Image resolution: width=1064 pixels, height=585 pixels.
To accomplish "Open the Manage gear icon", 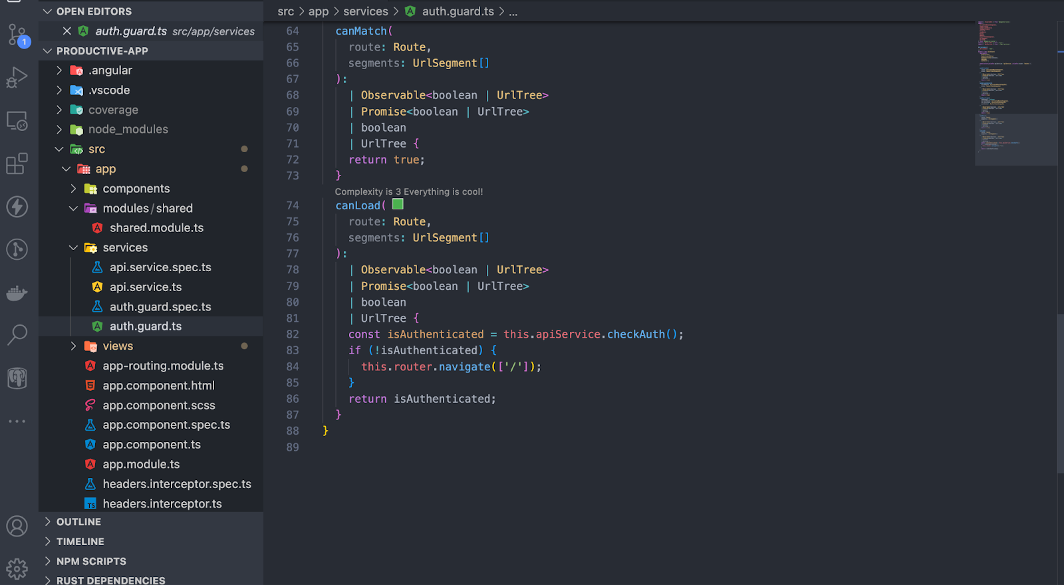I will point(17,568).
